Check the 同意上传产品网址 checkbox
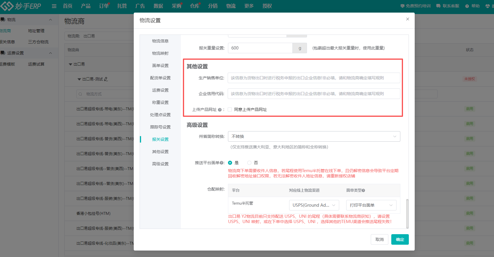Screen dimensions: 494x257 point(230,109)
